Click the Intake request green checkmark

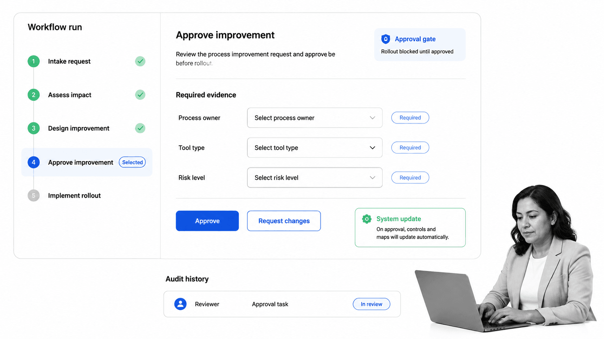pos(140,61)
